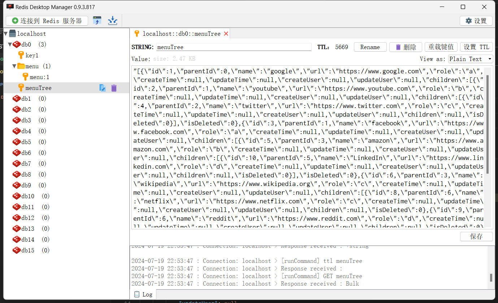The height and width of the screenshot is (303, 498).
Task: Click the TTL value 5669
Action: tap(342, 47)
